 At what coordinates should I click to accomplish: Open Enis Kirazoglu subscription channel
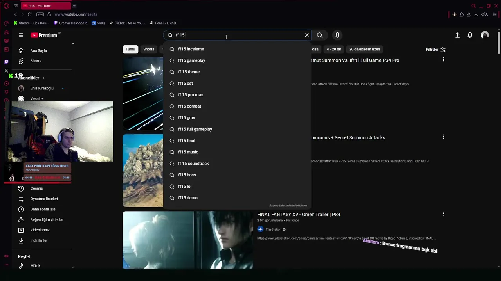pyautogui.click(x=41, y=88)
